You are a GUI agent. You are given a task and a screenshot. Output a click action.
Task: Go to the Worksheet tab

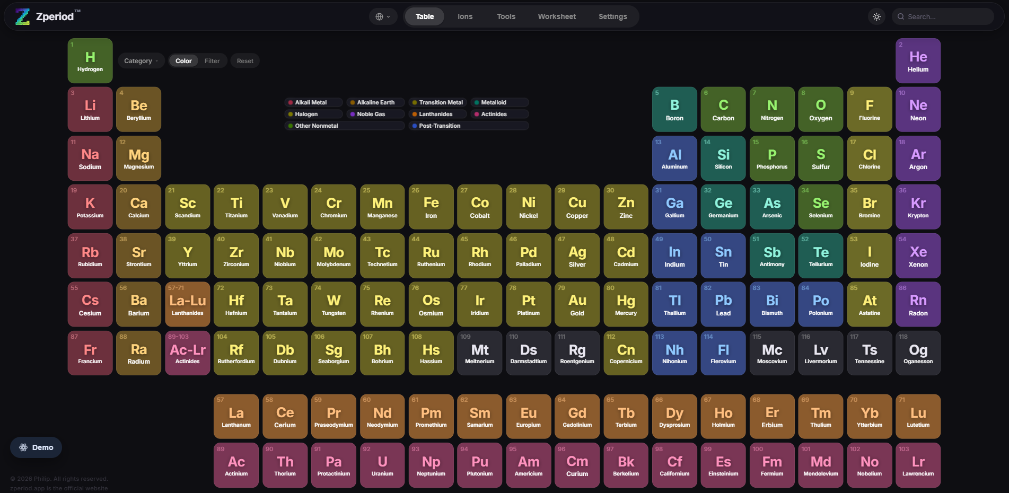[557, 16]
